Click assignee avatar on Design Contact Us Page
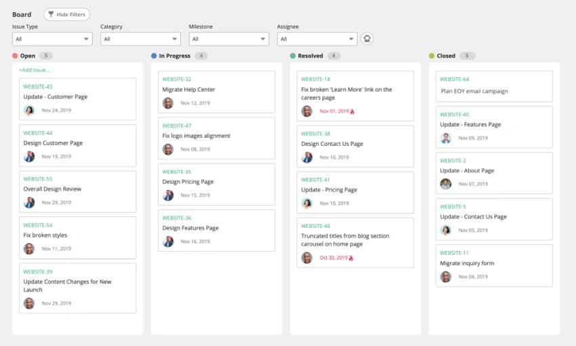Image resolution: width=576 pixels, height=346 pixels. [x=307, y=157]
